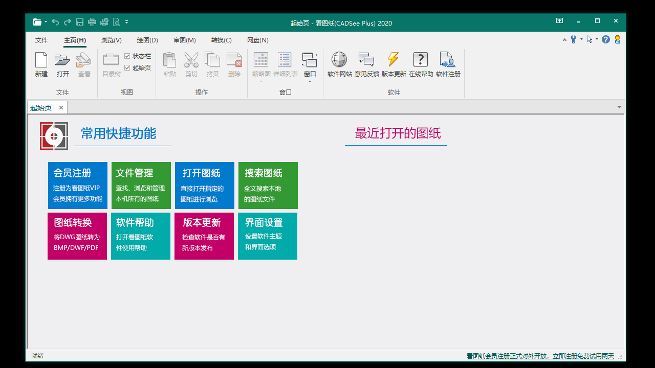655x368 pixels.
Task: Uncheck the 起始页 start page checkbox
Action: (127, 67)
